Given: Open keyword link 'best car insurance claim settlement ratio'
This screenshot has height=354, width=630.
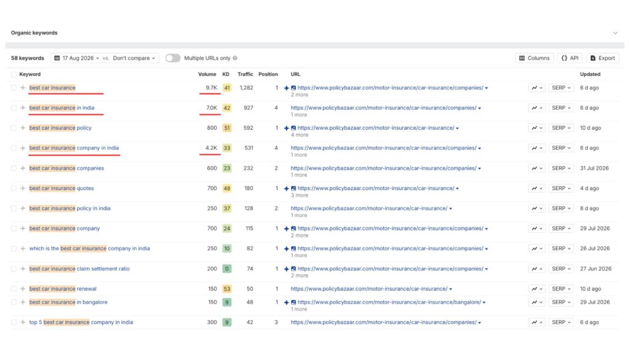Looking at the screenshot, I should [x=79, y=269].
